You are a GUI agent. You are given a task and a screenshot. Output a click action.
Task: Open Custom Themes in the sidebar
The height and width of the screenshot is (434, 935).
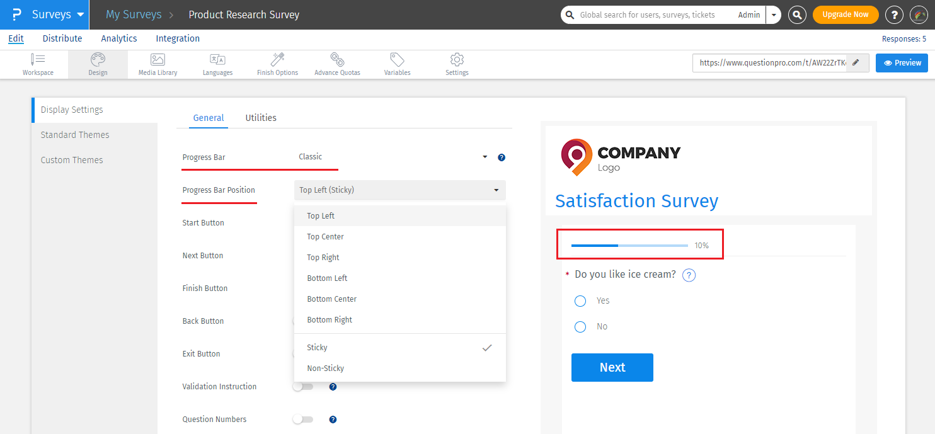pos(71,159)
